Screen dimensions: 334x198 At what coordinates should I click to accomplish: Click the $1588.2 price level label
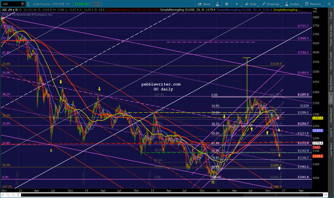pos(303,53)
